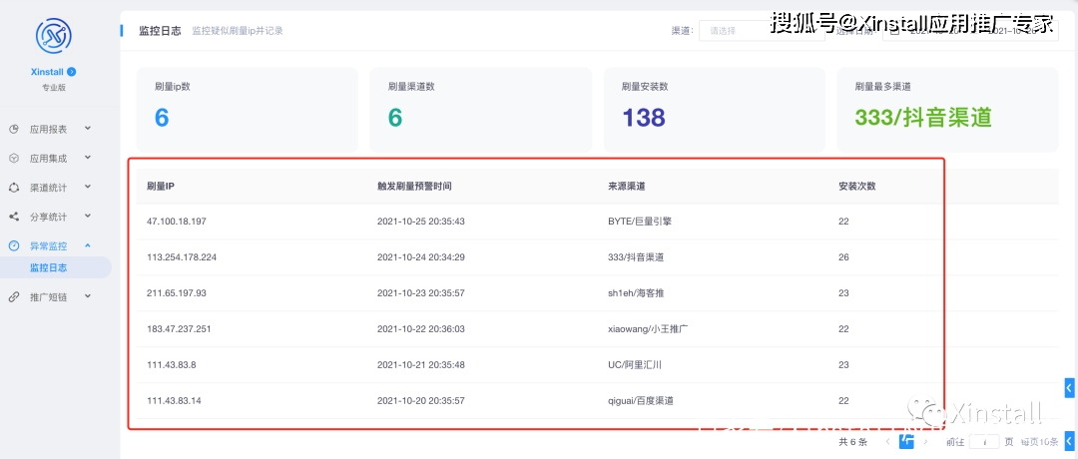Click IP address 111.43.83.8

tap(172, 365)
